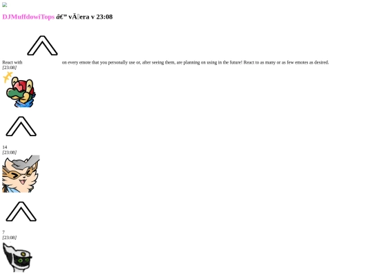Image resolution: width=373 pixels, height=280 pixels.
Task: Click the yellow sparkle on the Bowser emote
Action: (x=7, y=77)
